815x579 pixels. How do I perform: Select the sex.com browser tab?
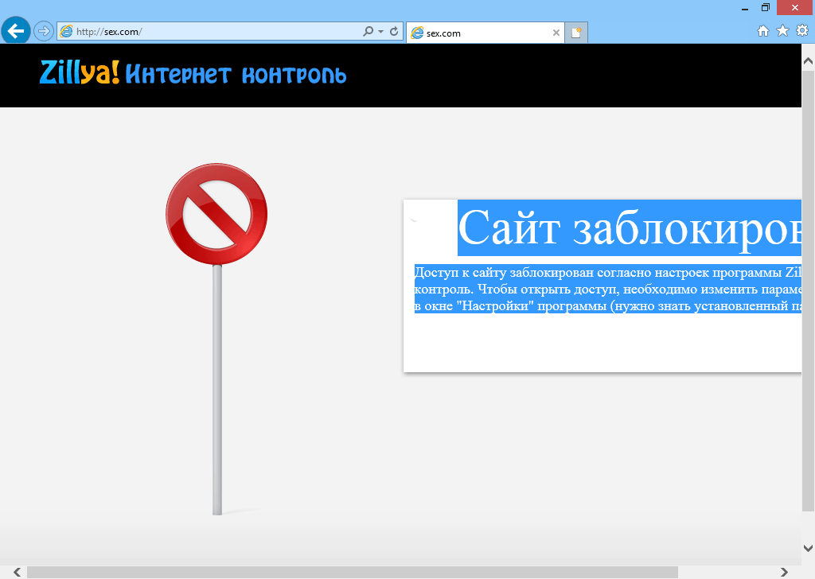485,33
